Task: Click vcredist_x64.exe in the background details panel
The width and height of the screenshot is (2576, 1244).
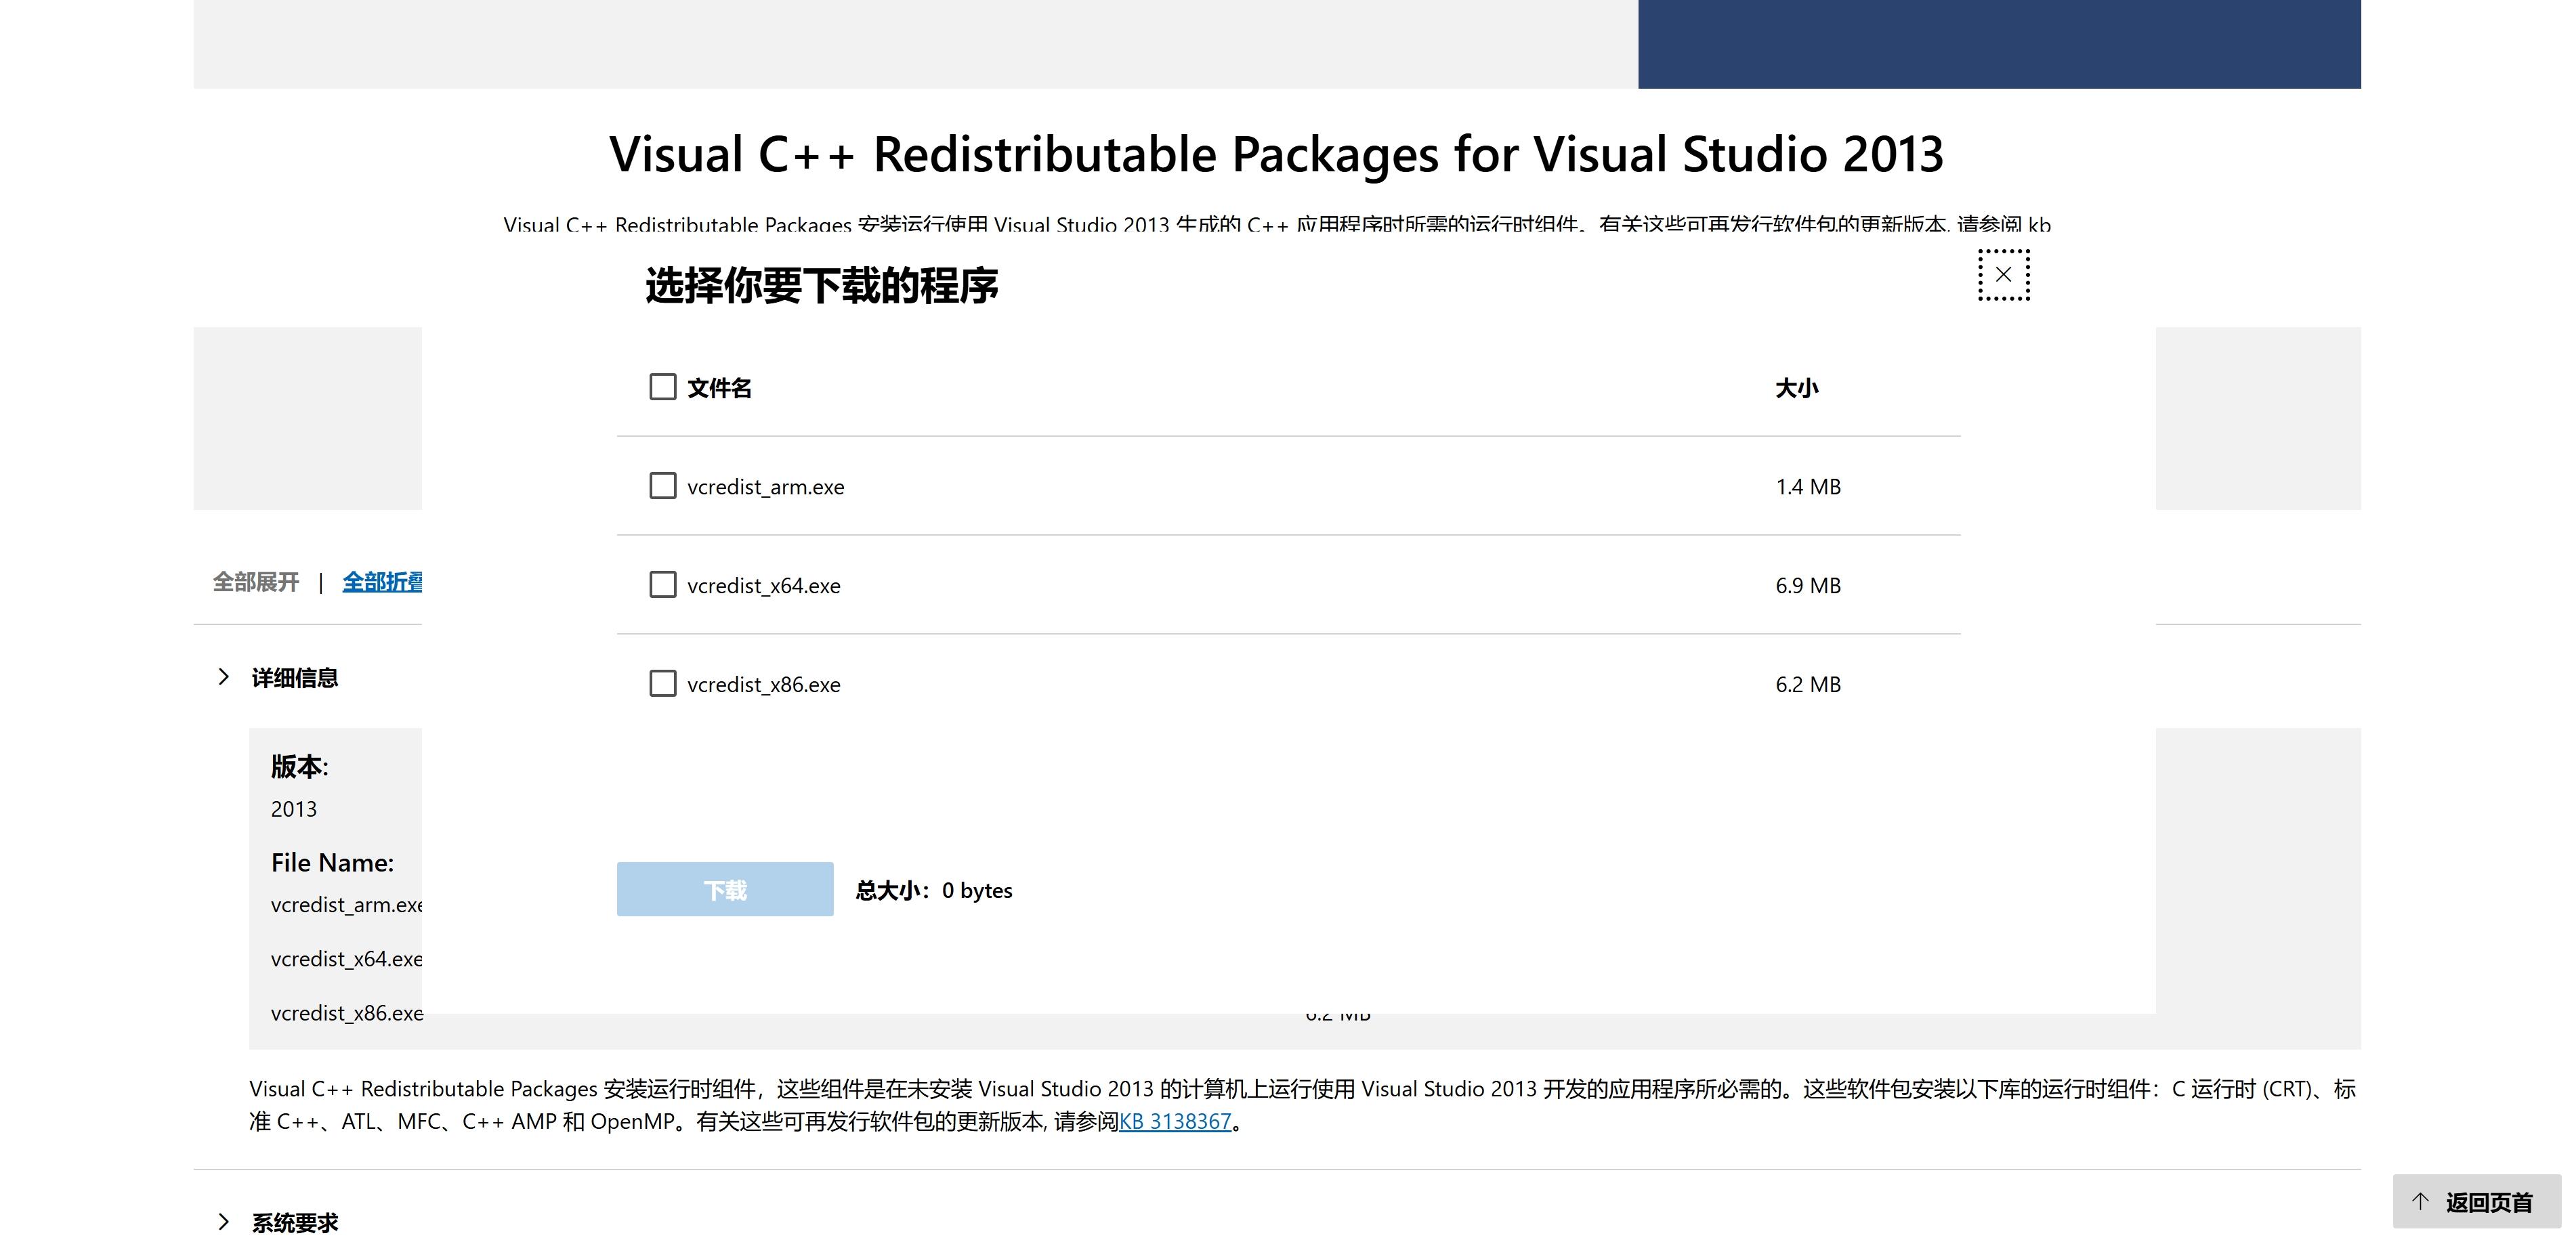Action: pos(346,959)
